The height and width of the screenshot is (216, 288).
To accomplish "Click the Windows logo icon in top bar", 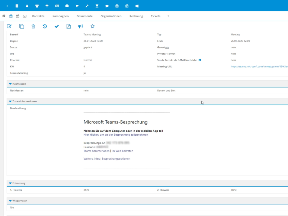I will point(137,6).
